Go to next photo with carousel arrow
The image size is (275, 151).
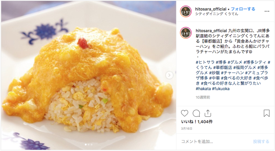(169, 75)
